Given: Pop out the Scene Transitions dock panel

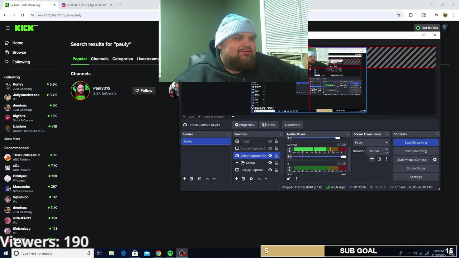Looking at the screenshot, I should 388,134.
